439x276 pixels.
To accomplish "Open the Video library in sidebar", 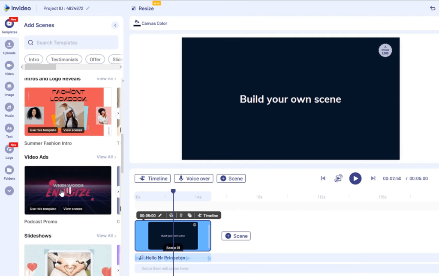I will click(x=9, y=68).
